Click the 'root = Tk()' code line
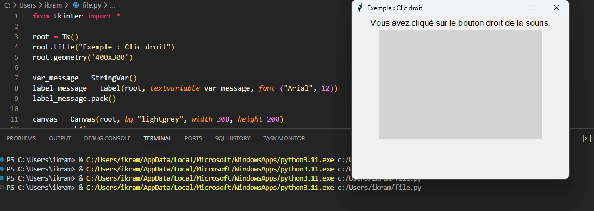The image size is (594, 211). 55,37
